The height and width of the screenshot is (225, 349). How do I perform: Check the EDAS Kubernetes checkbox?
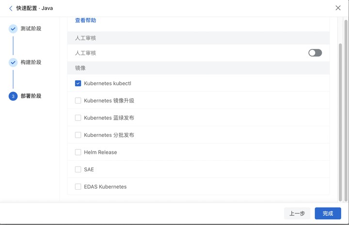pos(78,187)
